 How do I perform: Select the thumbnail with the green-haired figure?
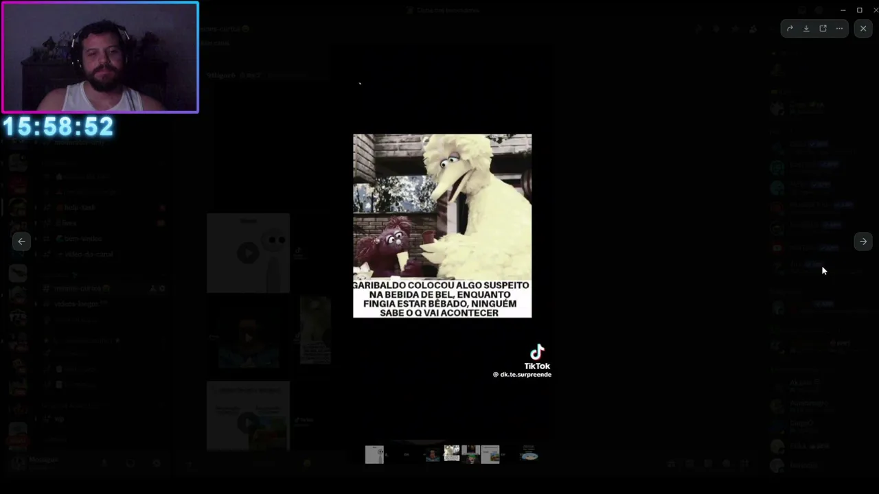point(470,454)
